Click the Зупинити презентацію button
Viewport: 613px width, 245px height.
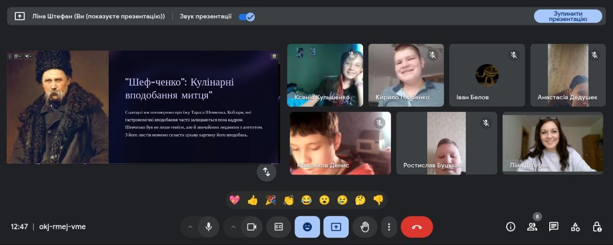click(x=568, y=16)
